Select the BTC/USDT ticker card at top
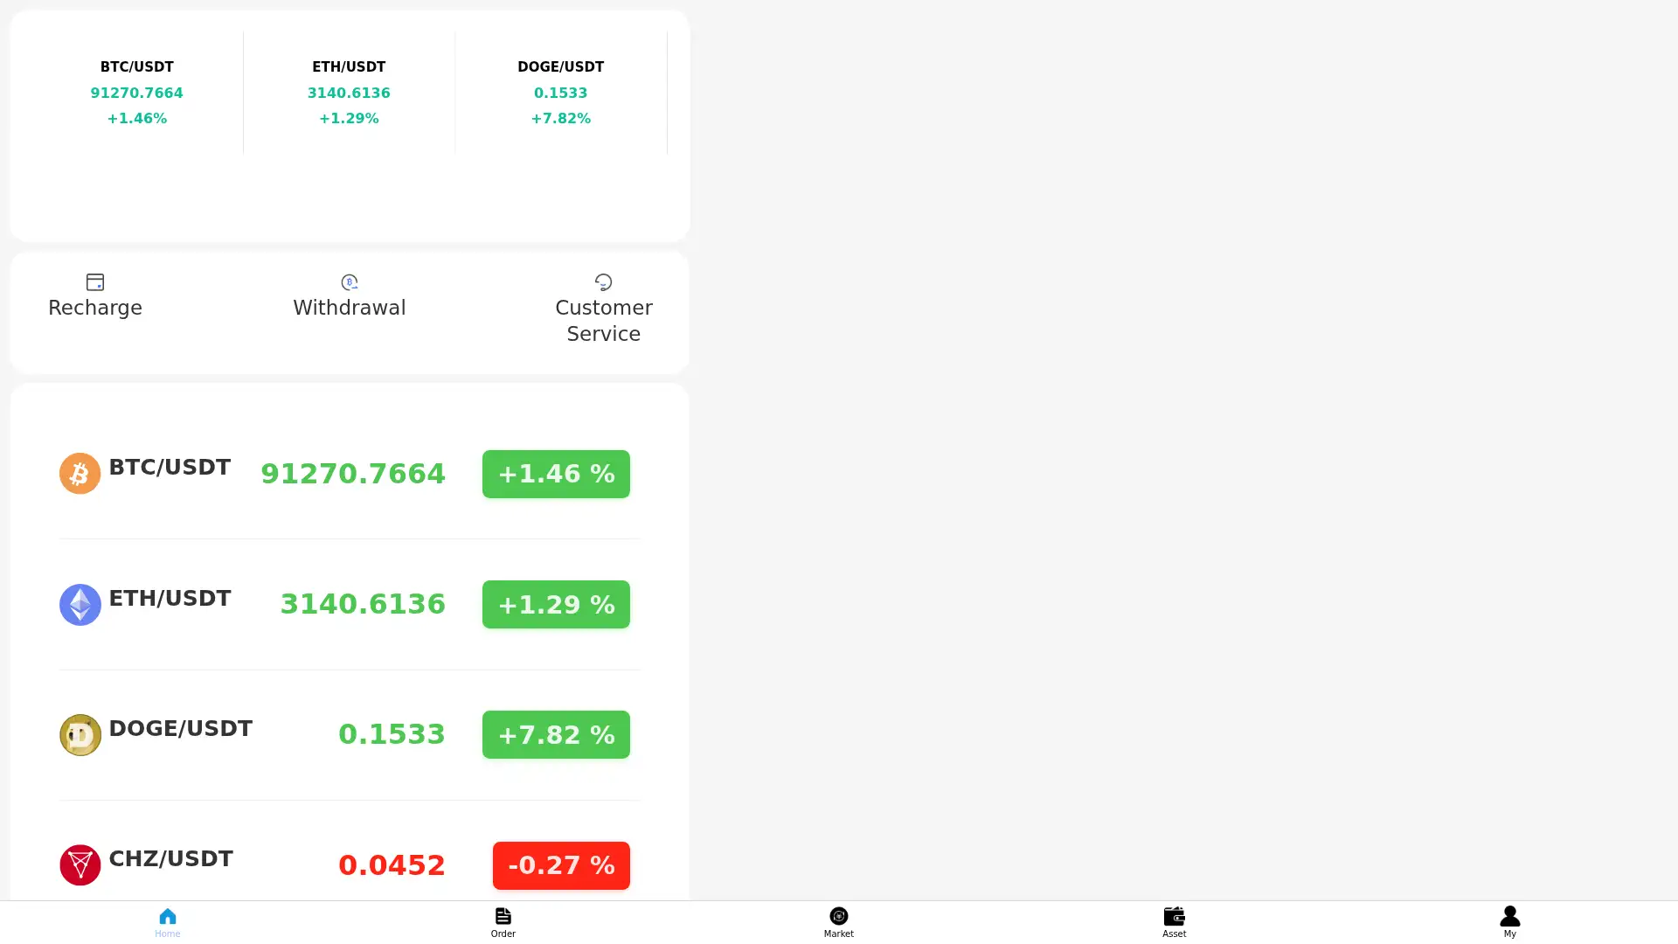Image resolution: width=1678 pixels, height=944 pixels. pyautogui.click(x=136, y=92)
